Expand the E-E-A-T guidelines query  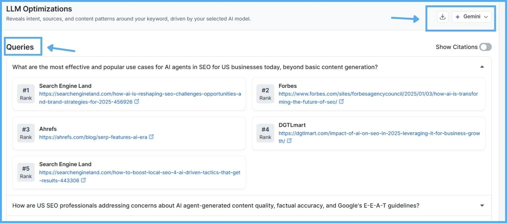click(482, 206)
